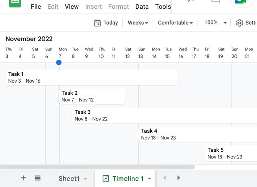
Task: Open the File menu
Action: click(36, 7)
